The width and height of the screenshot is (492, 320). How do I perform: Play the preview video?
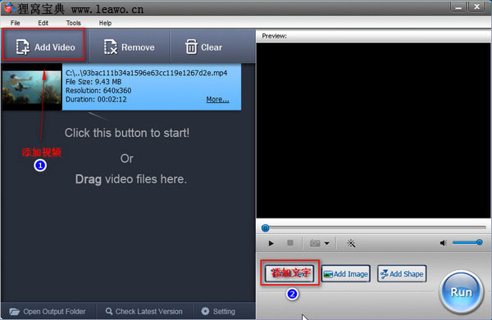[x=271, y=243]
